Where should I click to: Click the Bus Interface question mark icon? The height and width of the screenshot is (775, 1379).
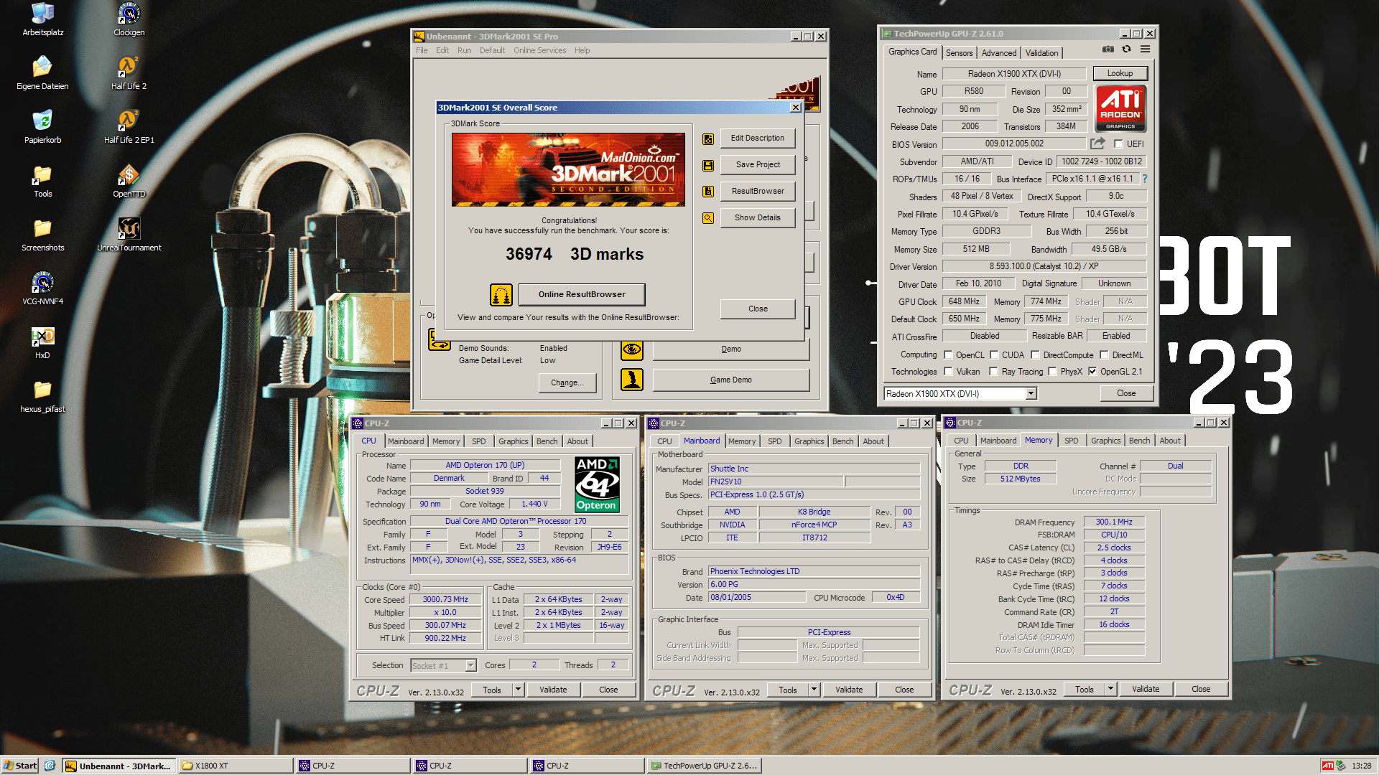point(1145,179)
